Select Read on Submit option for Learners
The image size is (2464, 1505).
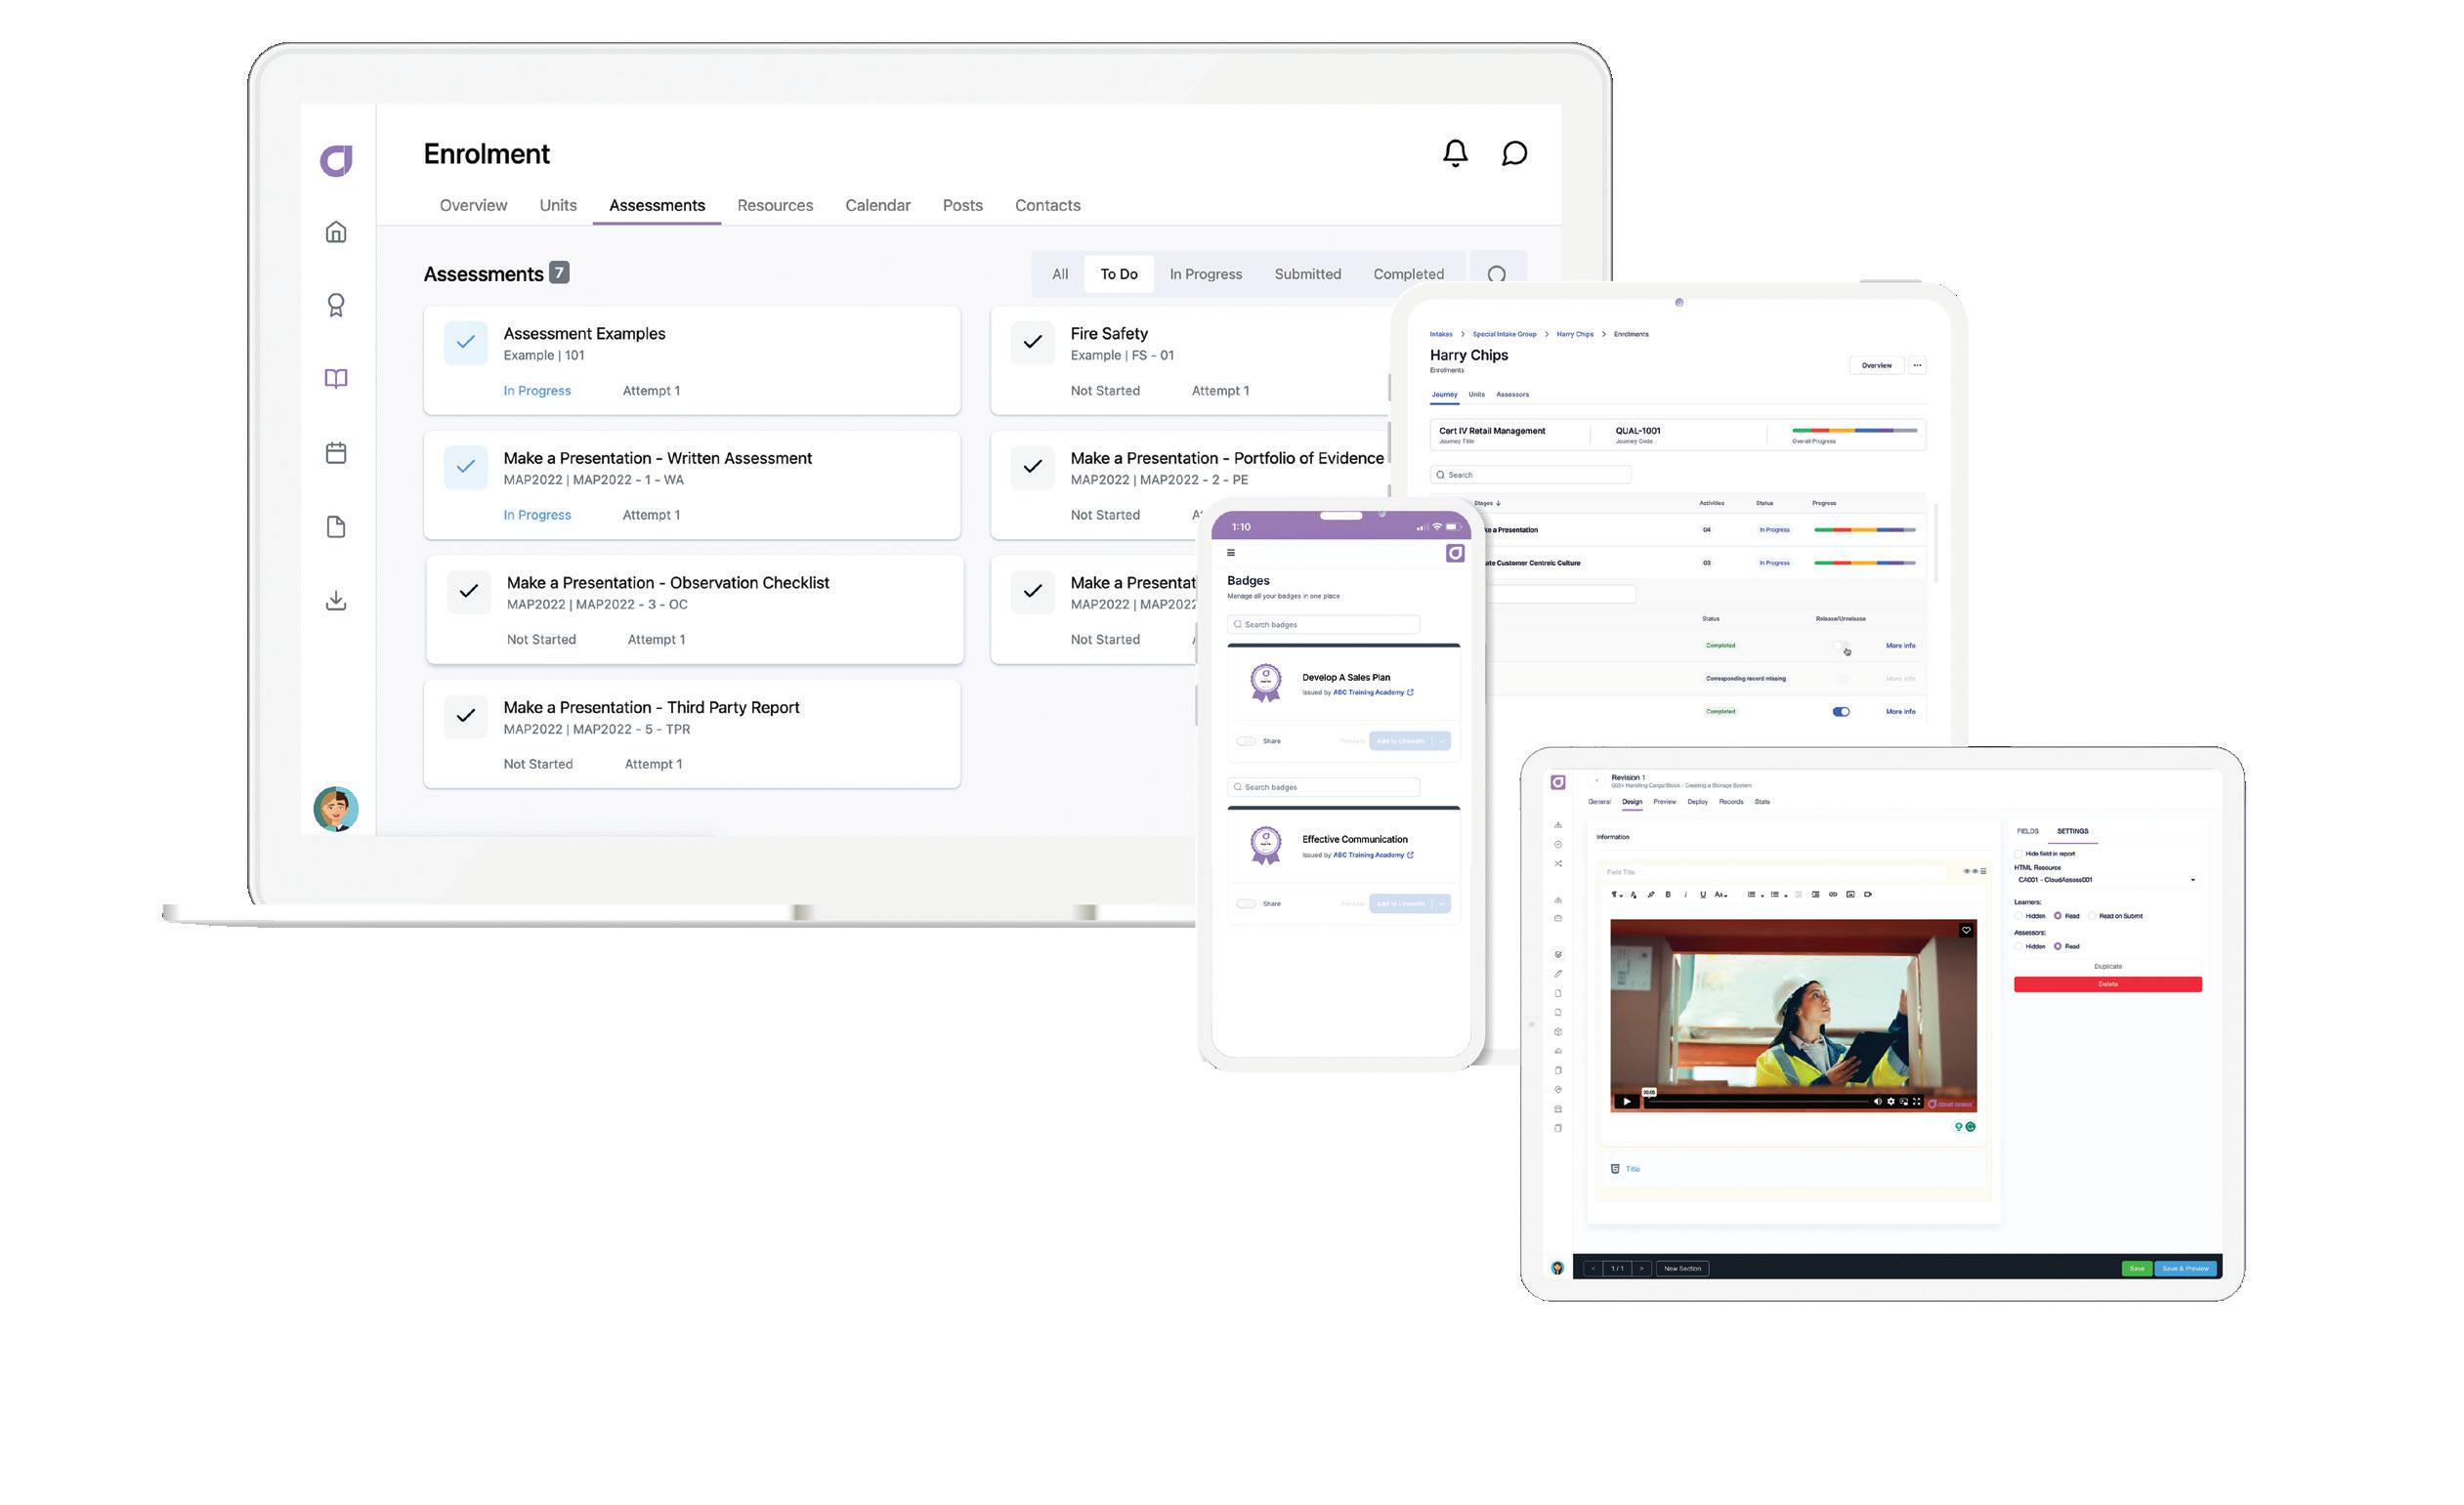(2092, 915)
